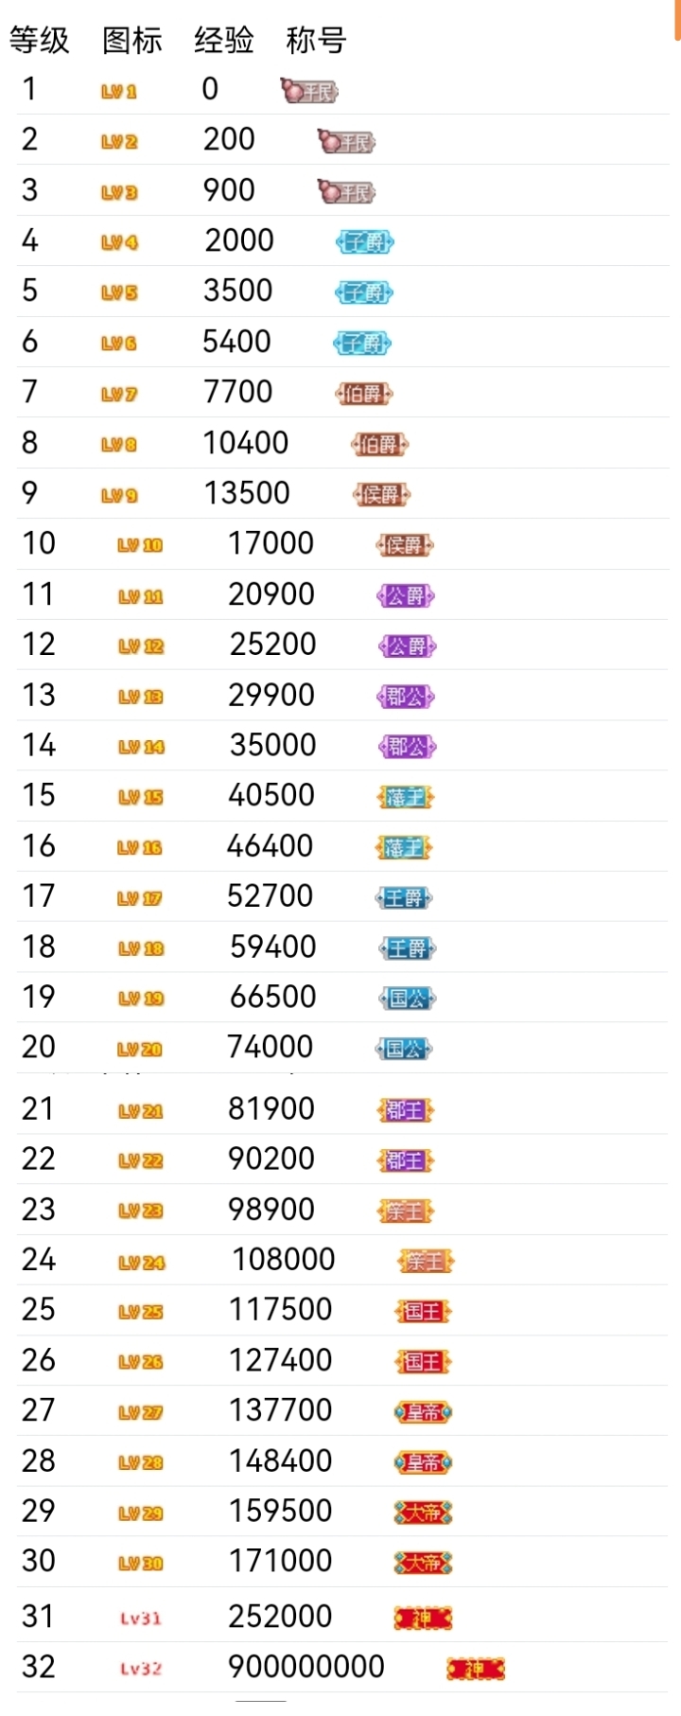Select the 侯爵 title badge on row 10
Screen dimensions: 681x1716
(x=405, y=545)
